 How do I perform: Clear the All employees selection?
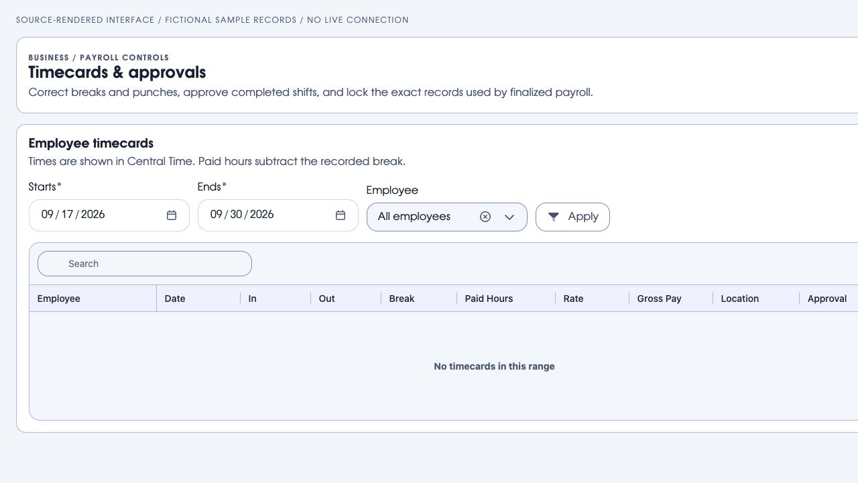tap(485, 217)
